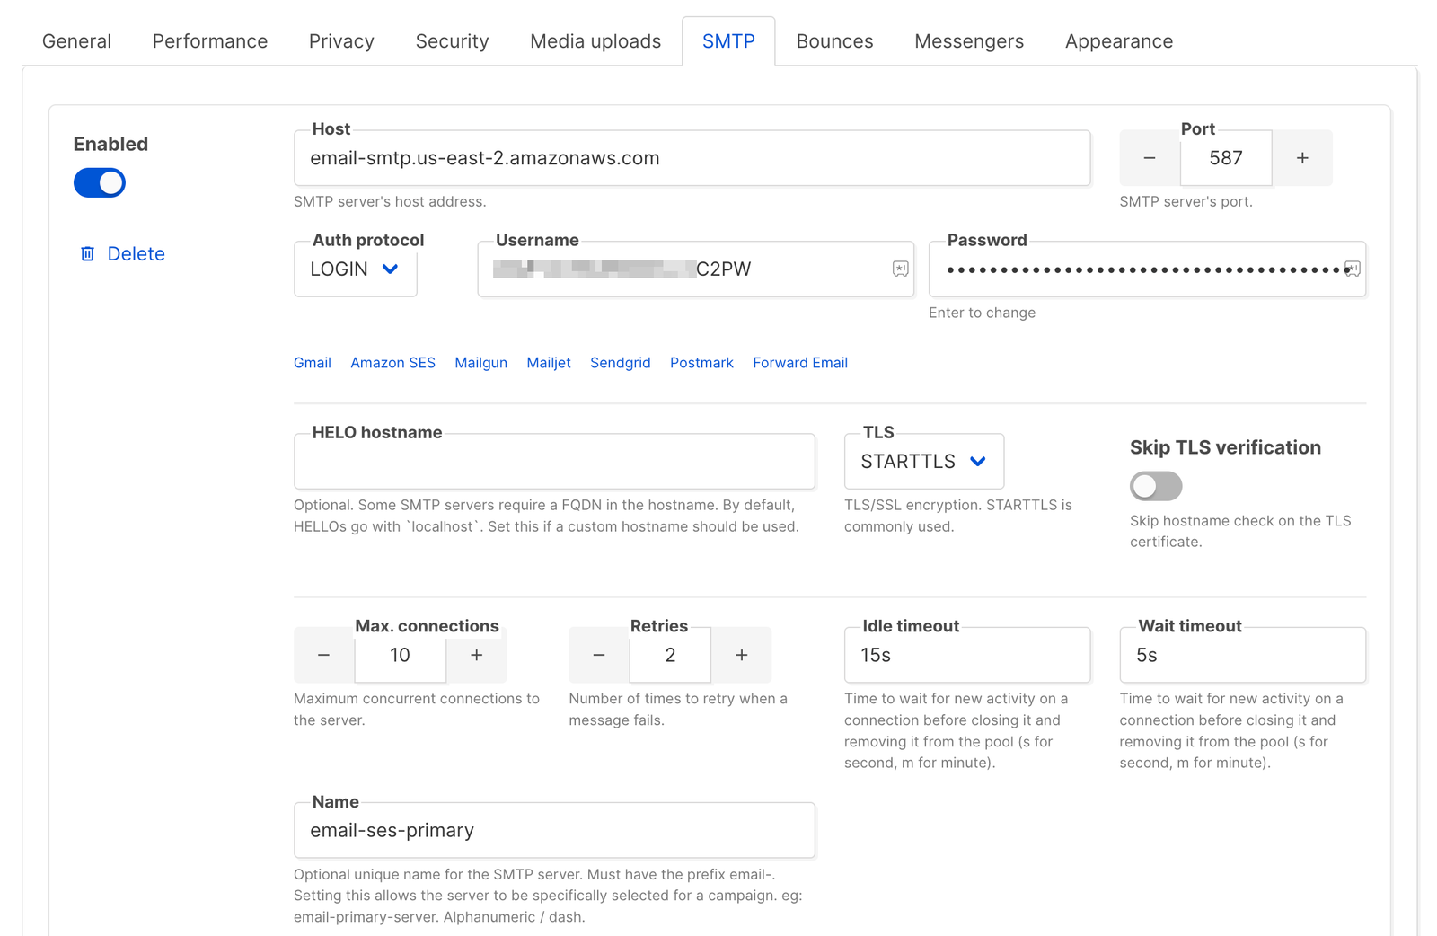Decrease Retries with minus button
The image size is (1437, 936).
[x=598, y=655]
